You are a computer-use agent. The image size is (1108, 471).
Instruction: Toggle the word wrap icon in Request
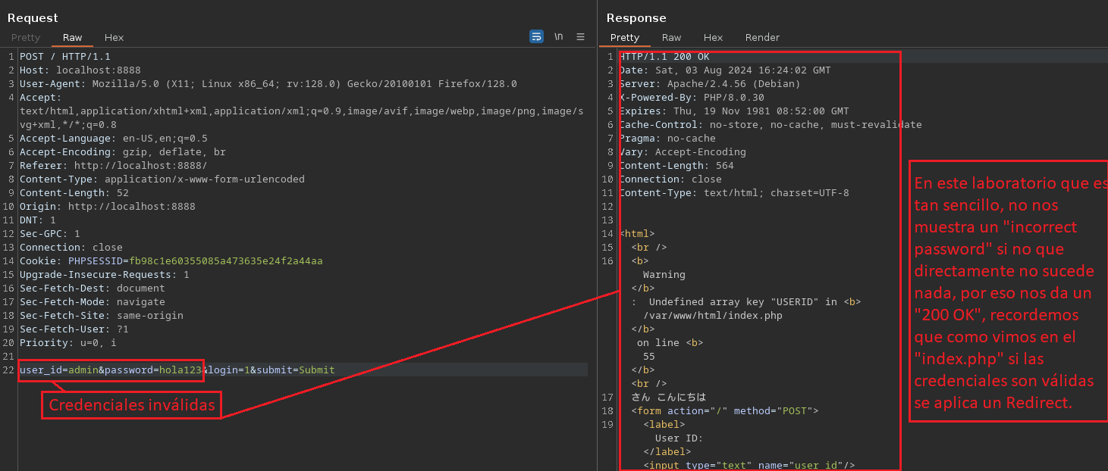click(x=536, y=36)
